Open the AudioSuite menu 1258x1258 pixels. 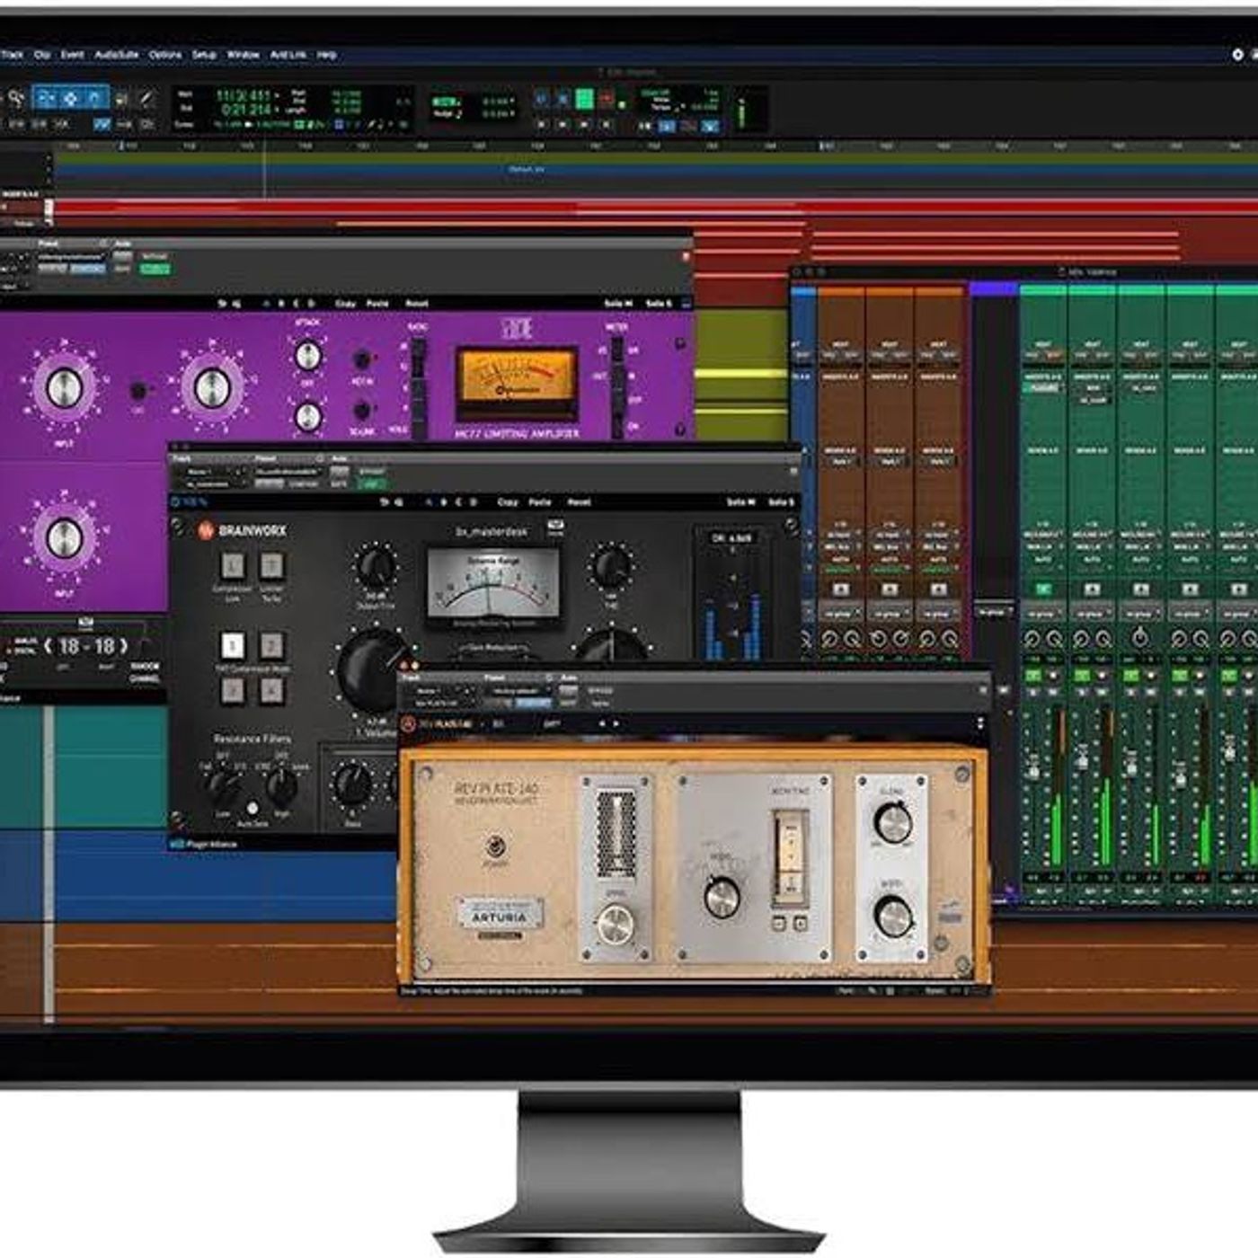pyautogui.click(x=117, y=55)
